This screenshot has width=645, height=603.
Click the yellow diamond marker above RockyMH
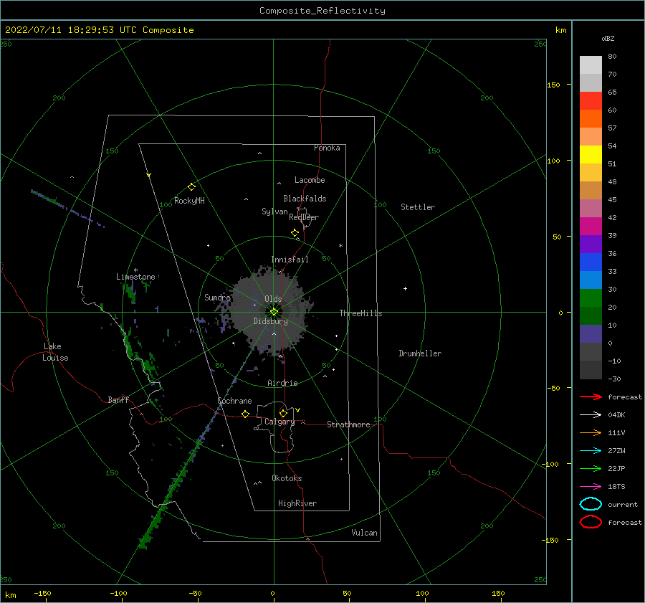[191, 187]
